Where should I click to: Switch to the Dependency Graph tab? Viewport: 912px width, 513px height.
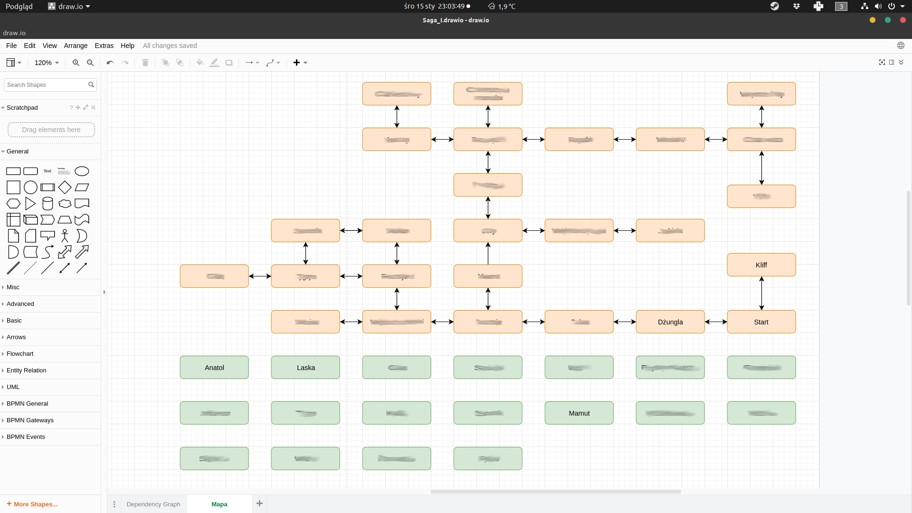point(153,504)
